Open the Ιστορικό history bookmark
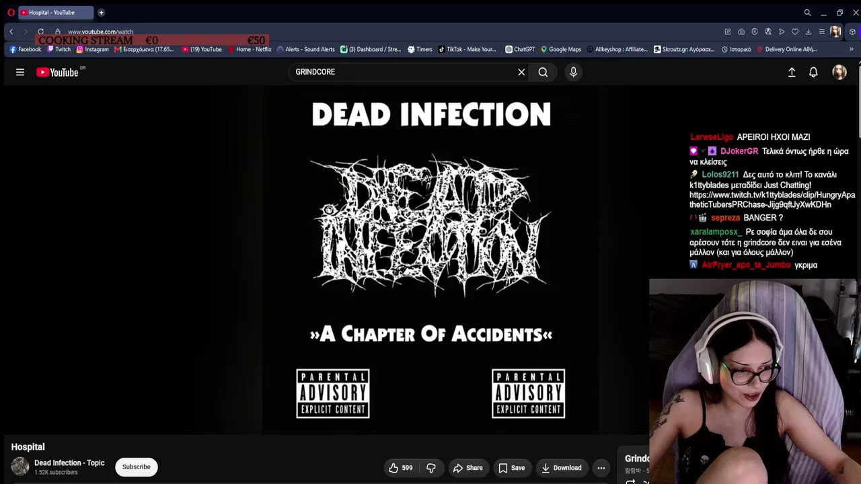861x484 pixels. 736,49
